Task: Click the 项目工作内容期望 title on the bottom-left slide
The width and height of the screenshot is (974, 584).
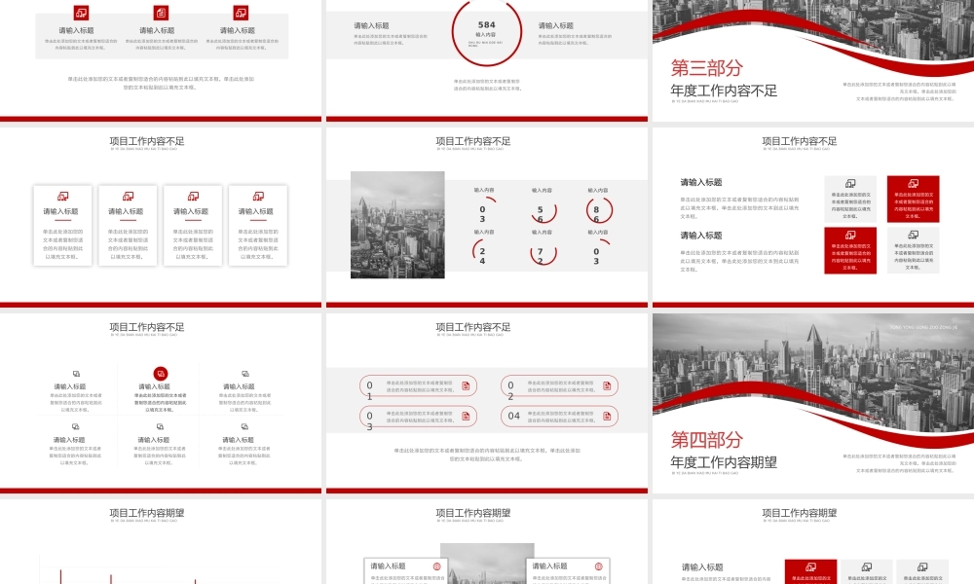Action: (x=147, y=513)
